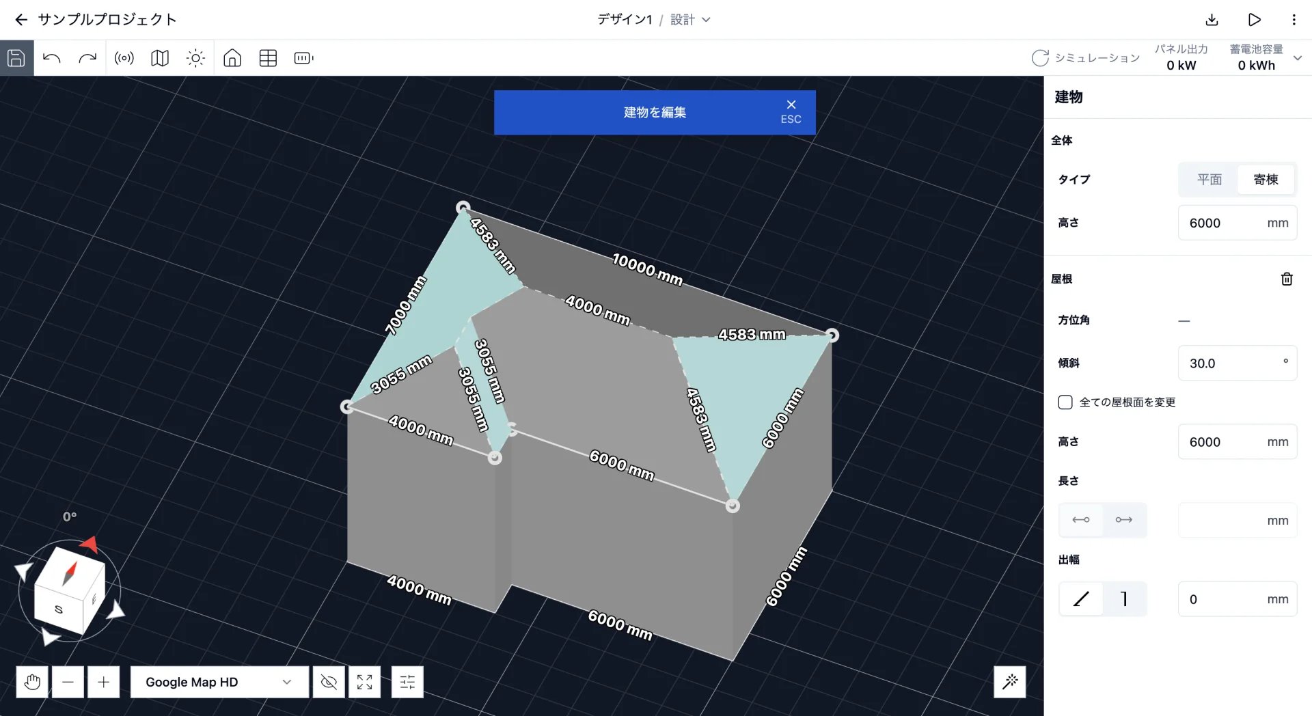The image size is (1312, 716).
Task: Open the map tool icon
Action: point(160,58)
